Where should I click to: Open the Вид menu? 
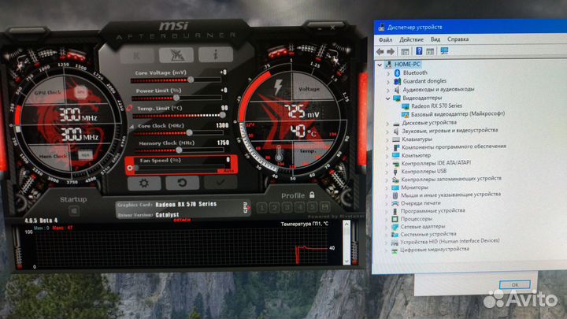435,39
